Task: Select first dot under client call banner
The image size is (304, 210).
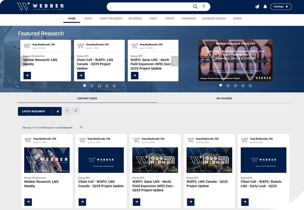Action: pos(221,85)
